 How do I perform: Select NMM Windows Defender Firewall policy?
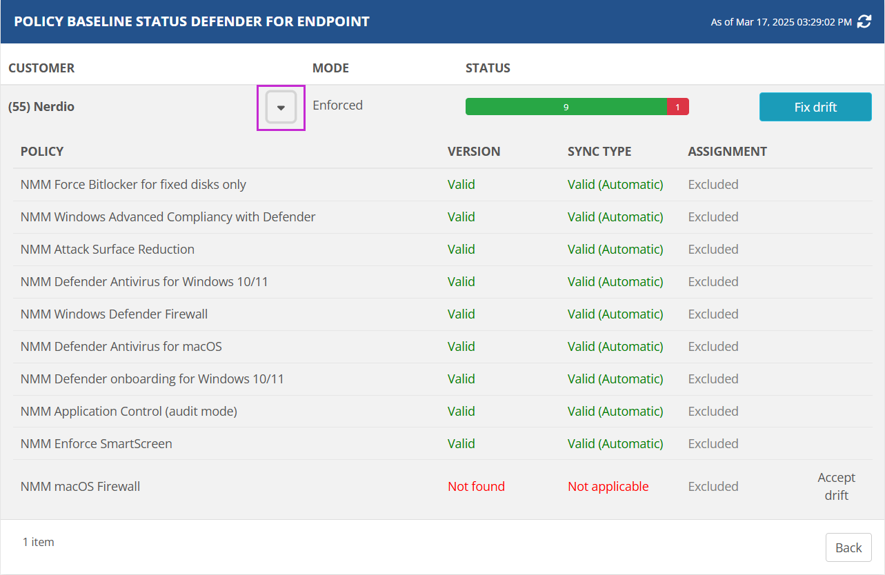(114, 314)
